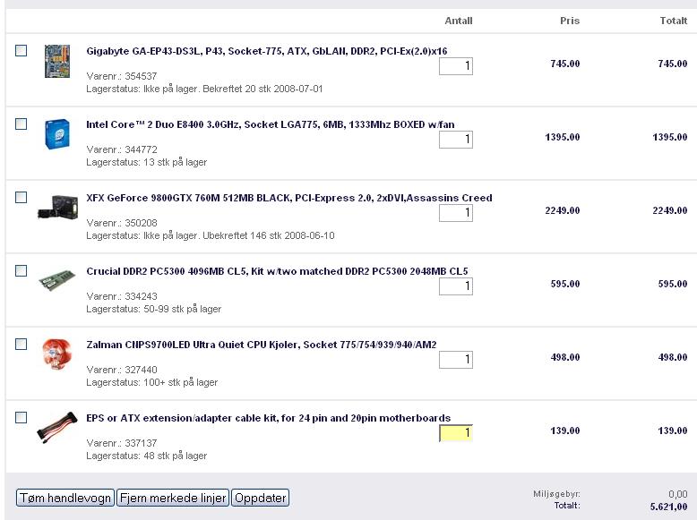Click Fjern merkede linjer button
The image size is (697, 520).
173,498
